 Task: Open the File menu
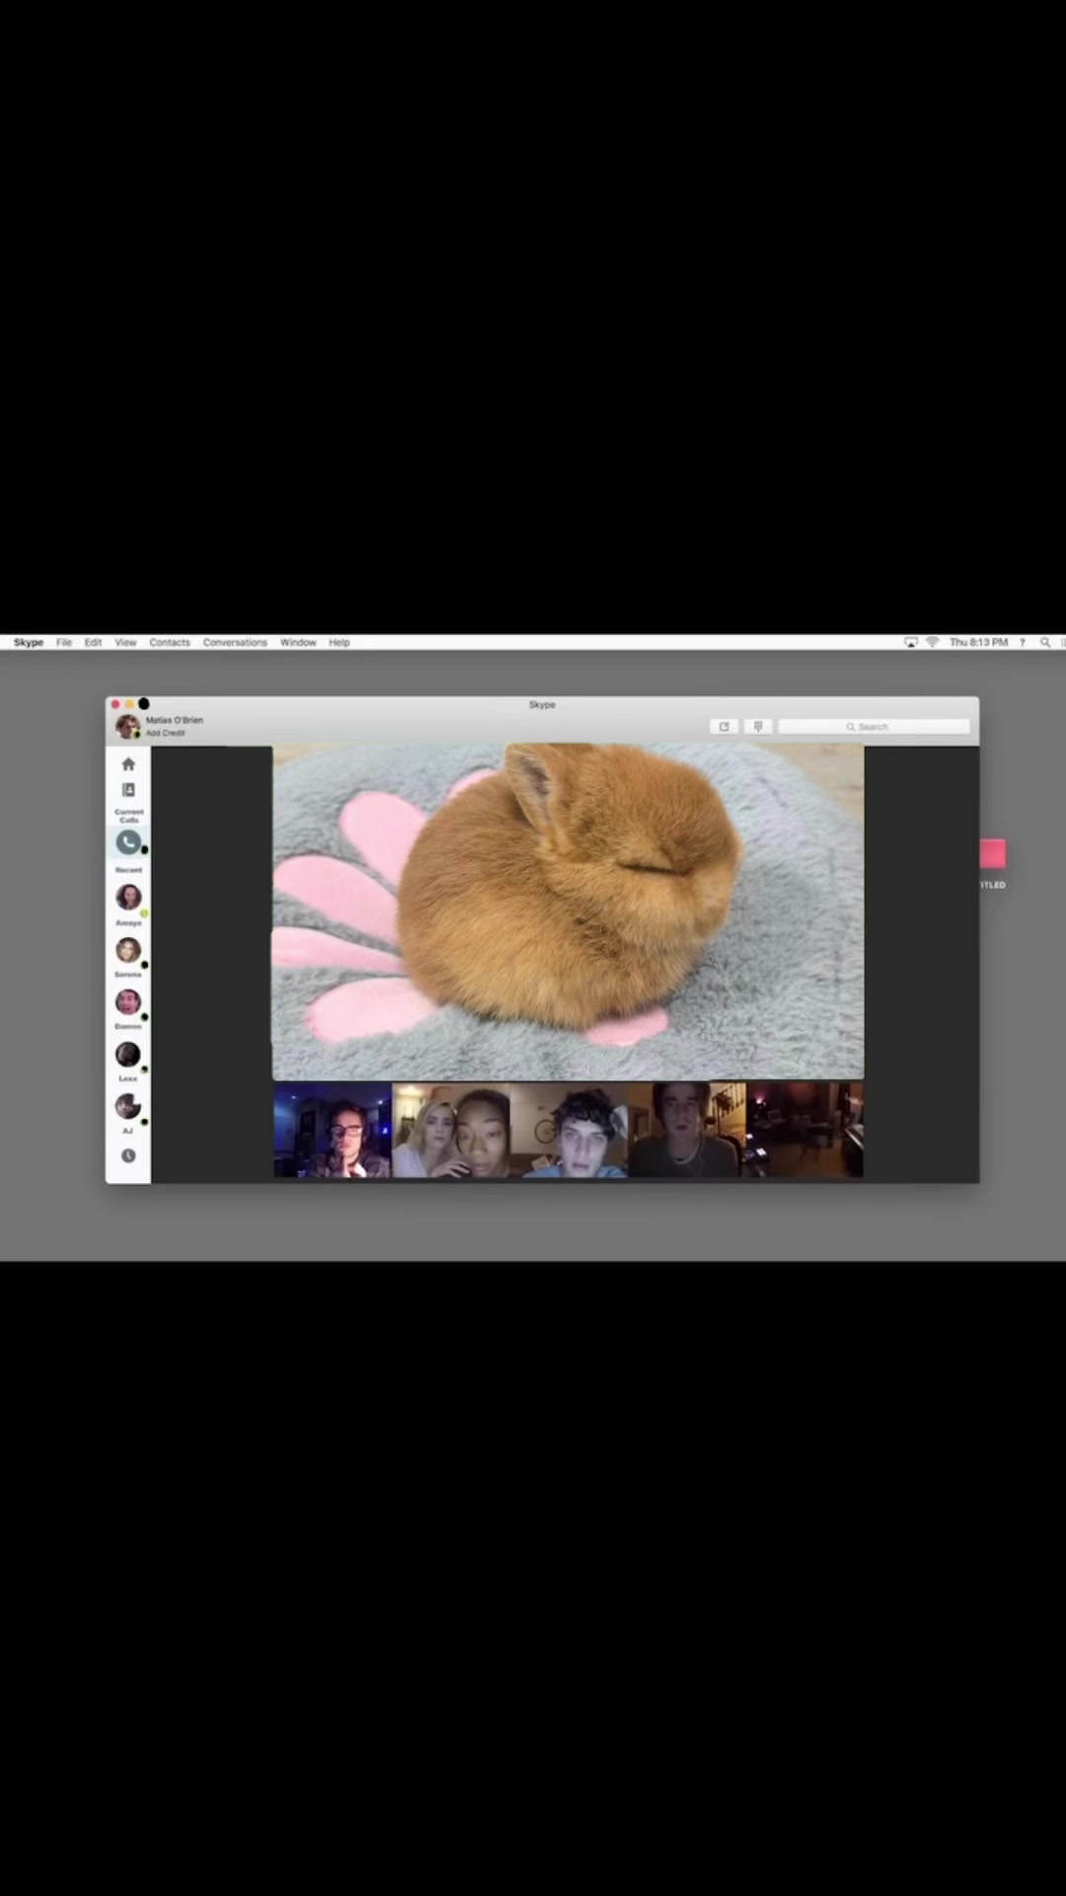point(64,642)
